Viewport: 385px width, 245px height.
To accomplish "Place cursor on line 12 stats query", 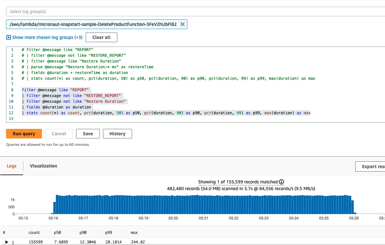I will [166, 113].
